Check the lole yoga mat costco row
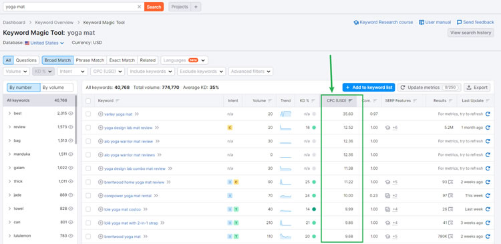 tap(88, 209)
